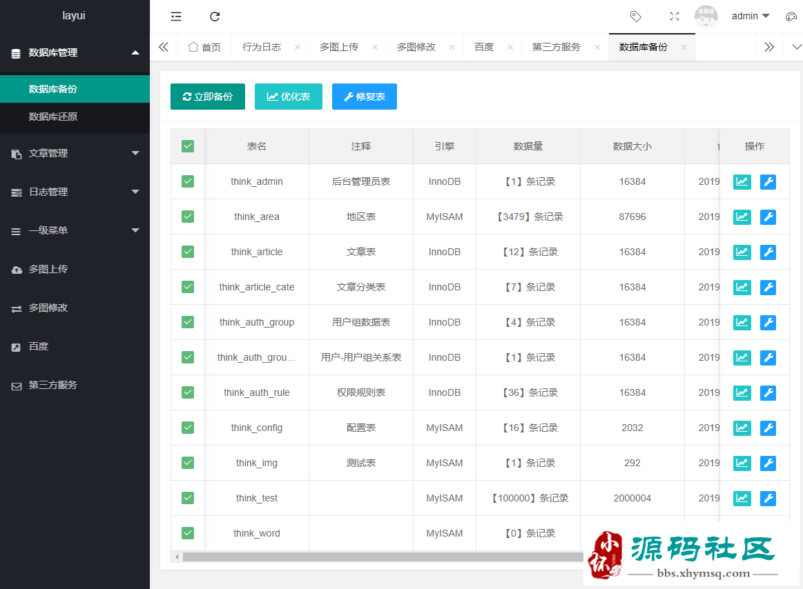Expand the 日志管理 sidebar menu

coord(75,192)
